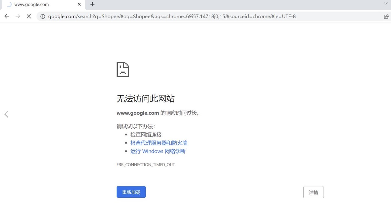
Task: Open 检查代理服务器和防火墙 link
Action: point(159,143)
